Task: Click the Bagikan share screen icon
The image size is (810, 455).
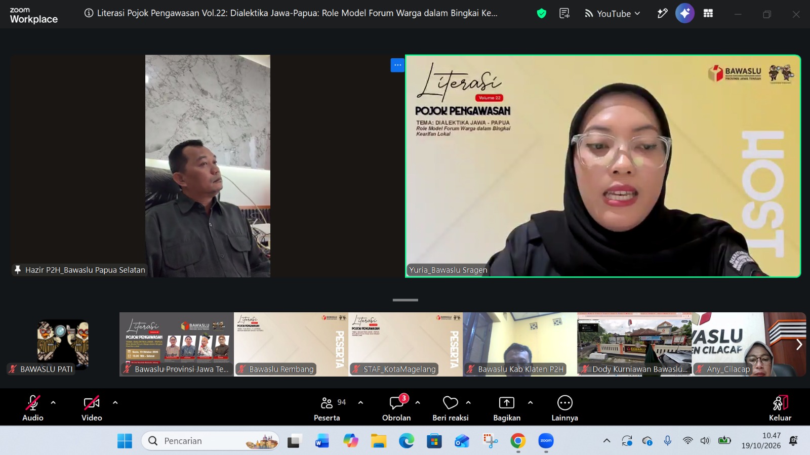Action: click(x=507, y=403)
